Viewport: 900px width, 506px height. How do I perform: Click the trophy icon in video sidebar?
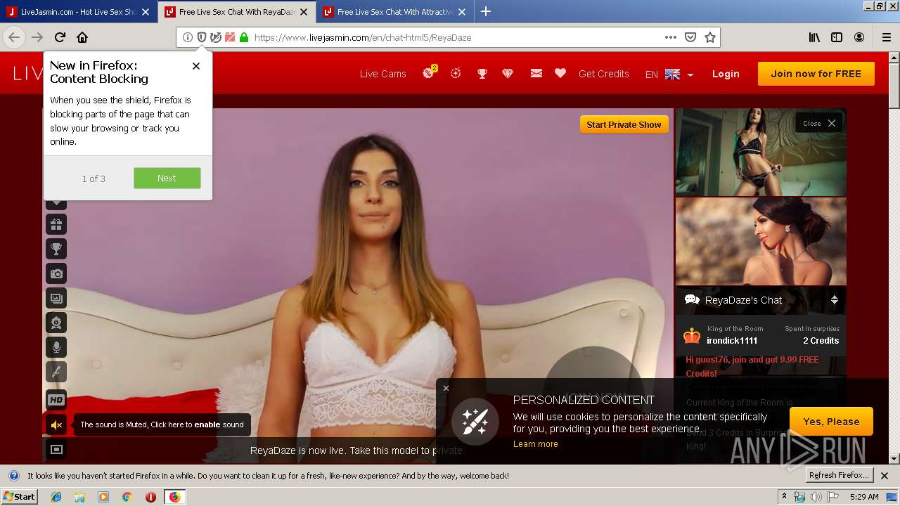click(x=56, y=248)
